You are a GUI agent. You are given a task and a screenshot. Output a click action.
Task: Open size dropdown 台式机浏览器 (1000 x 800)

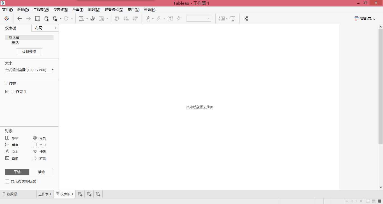coord(29,70)
